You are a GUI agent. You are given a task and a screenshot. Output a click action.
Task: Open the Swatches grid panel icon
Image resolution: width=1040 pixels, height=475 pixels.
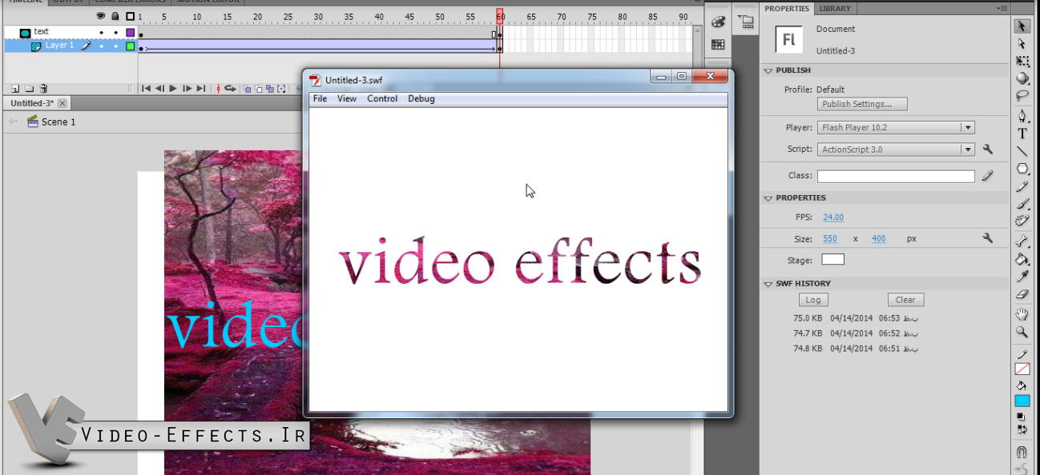tap(718, 45)
